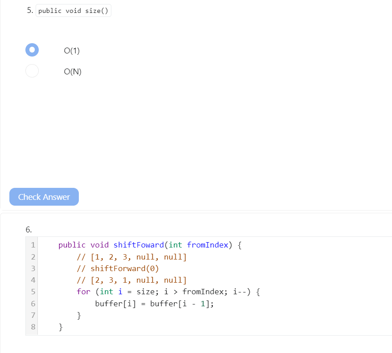Click line number 1 in the gutter
The height and width of the screenshot is (353, 392).
tap(33, 245)
